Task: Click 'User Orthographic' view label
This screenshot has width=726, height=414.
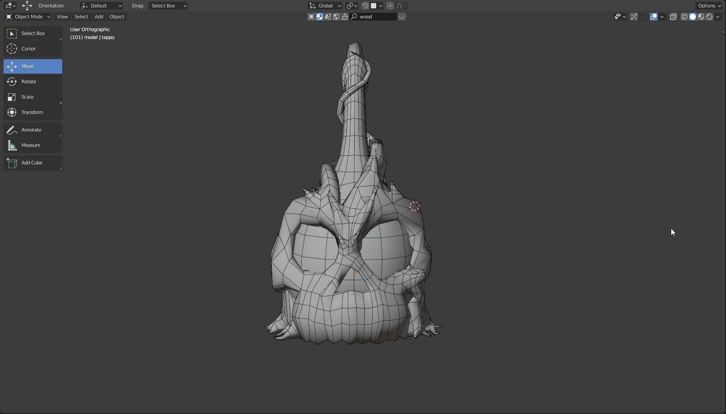Action: tap(90, 29)
